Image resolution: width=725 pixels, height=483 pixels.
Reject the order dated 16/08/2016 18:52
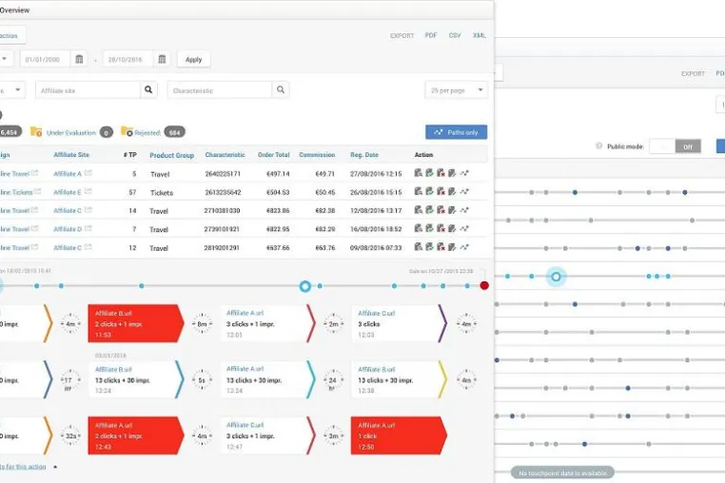441,228
